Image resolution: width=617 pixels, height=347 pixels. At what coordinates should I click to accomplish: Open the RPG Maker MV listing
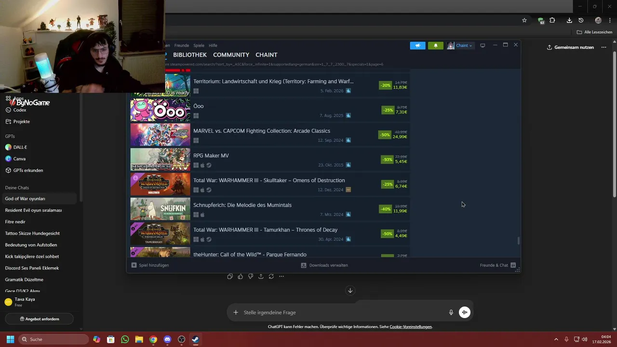point(270,160)
